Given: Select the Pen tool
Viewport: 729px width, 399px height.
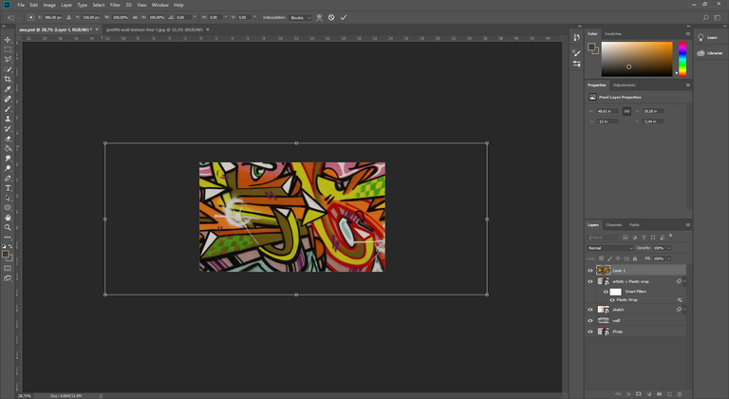Looking at the screenshot, I should tap(8, 179).
